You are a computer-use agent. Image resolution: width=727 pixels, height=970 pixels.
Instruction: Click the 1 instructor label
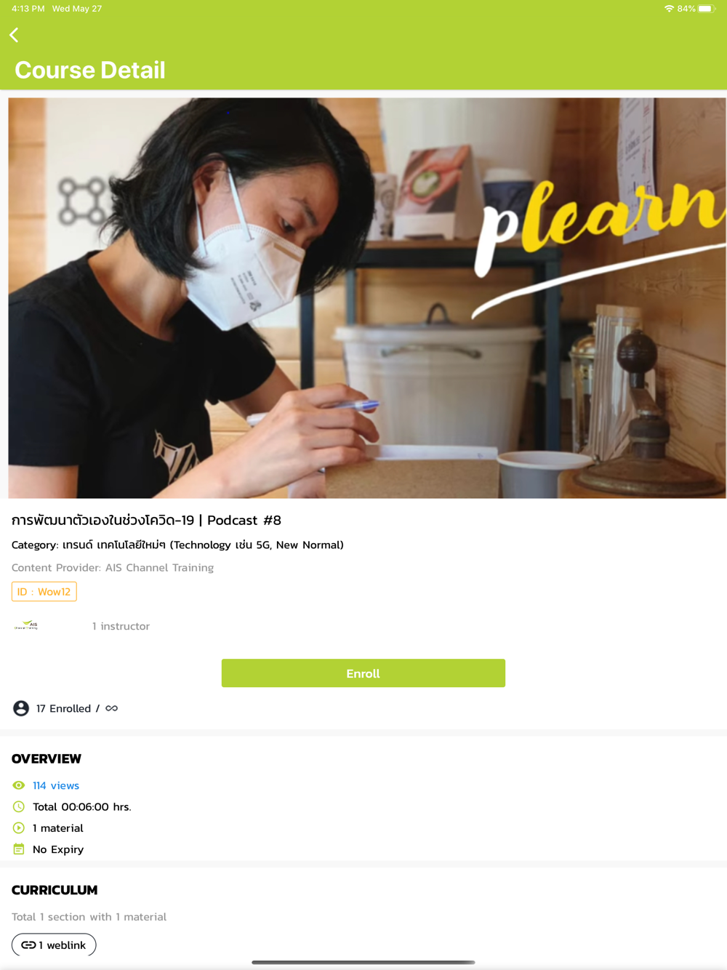(121, 626)
